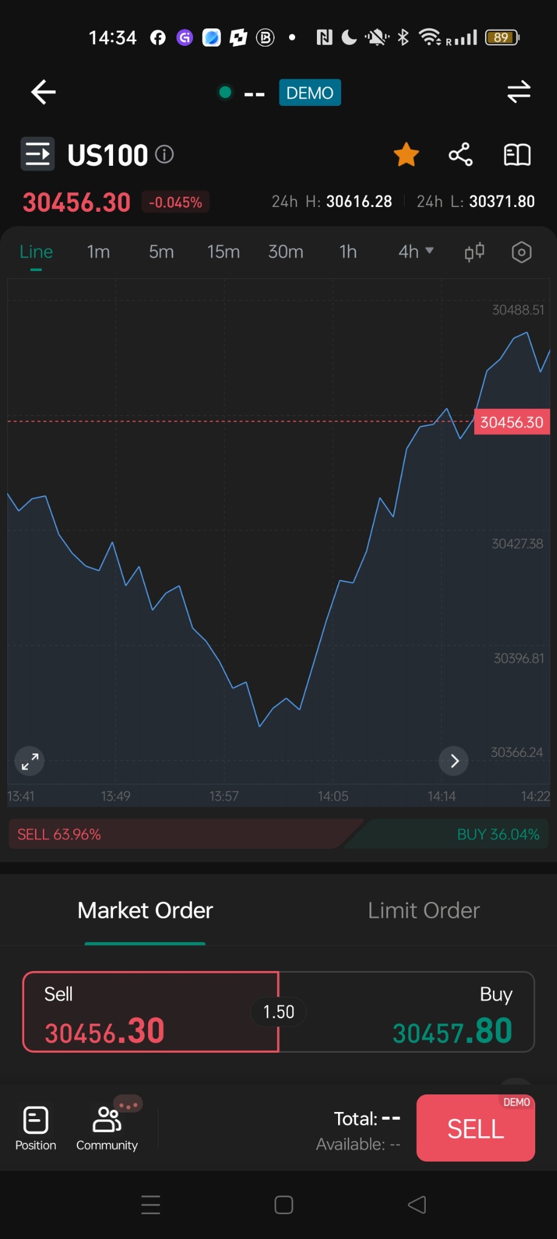Tap the red SELL demo button
The height and width of the screenshot is (1239, 557).
click(x=475, y=1128)
